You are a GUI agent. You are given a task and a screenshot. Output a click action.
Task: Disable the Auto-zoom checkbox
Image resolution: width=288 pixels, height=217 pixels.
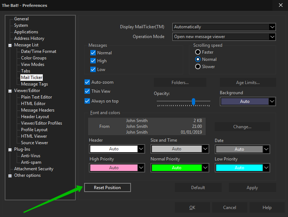click(87, 82)
